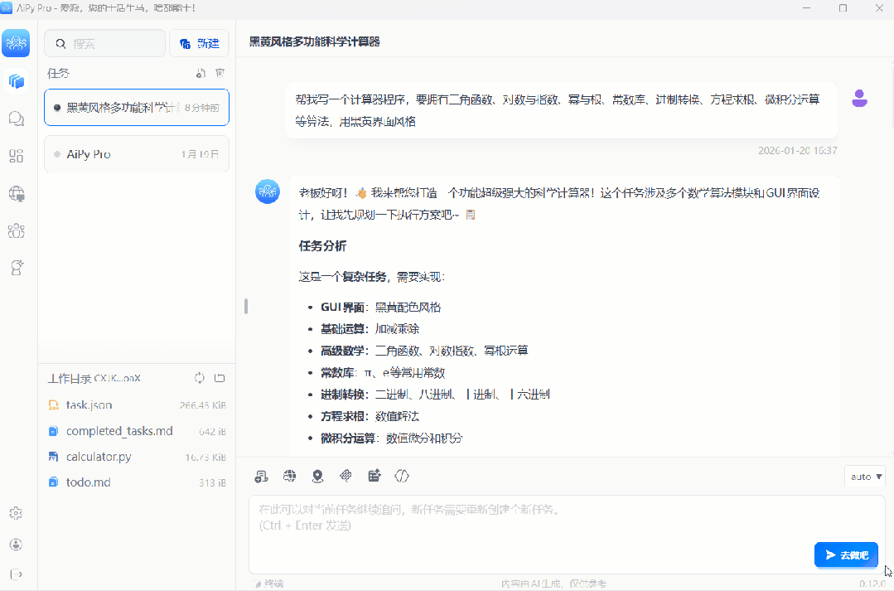
Task: Open the 终端 terminal link
Action: click(x=268, y=584)
